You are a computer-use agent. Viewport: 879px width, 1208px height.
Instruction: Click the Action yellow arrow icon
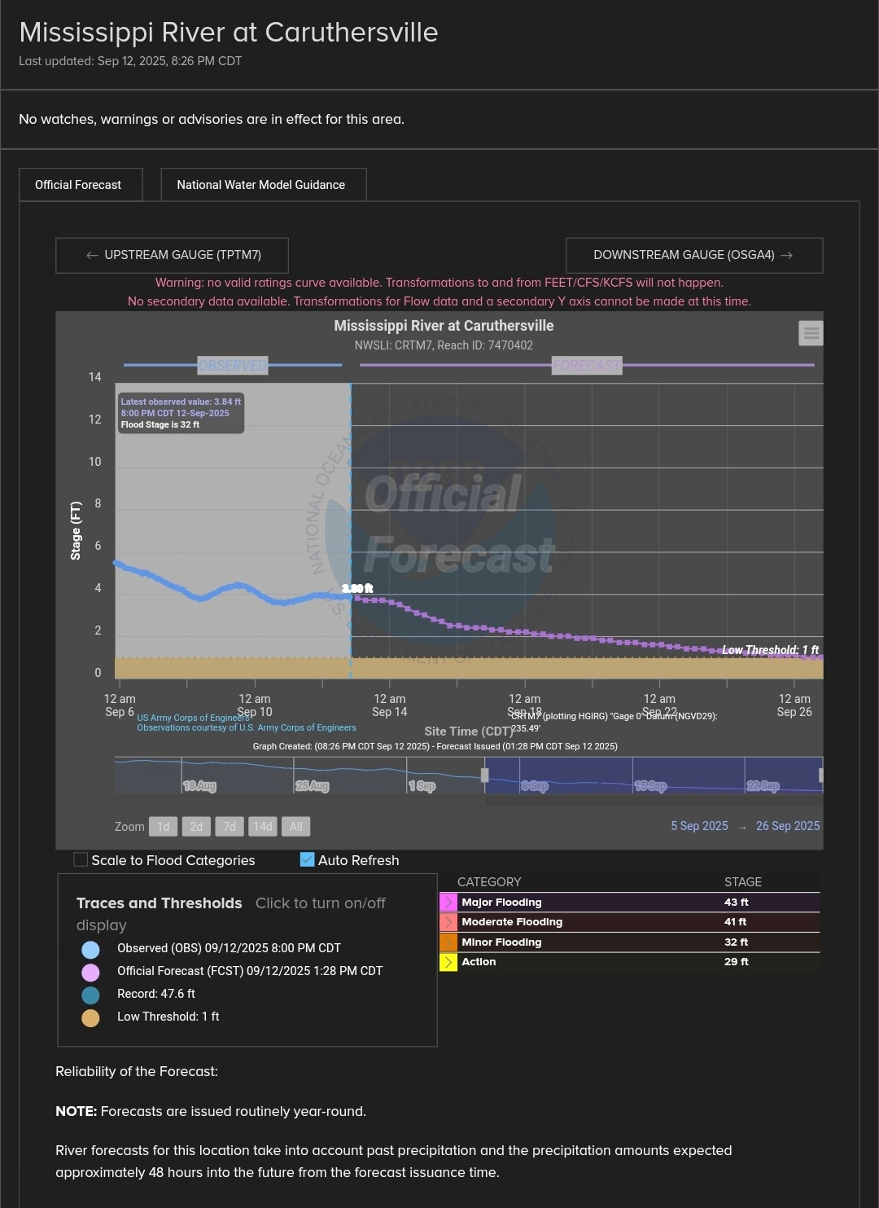pos(448,962)
